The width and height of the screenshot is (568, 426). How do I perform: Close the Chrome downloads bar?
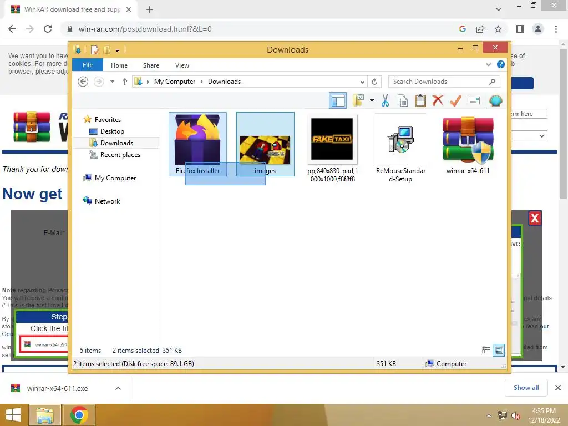pos(558,388)
